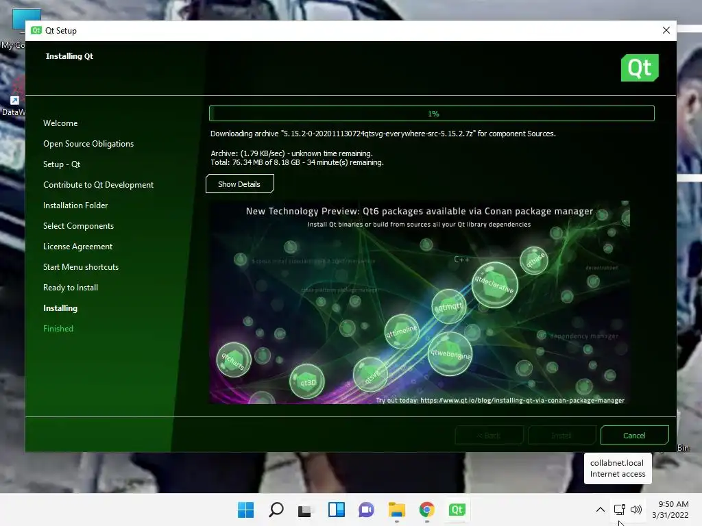Viewport: 702px width, 526px height.
Task: Click the Qt logo in the header
Action: coord(640,68)
